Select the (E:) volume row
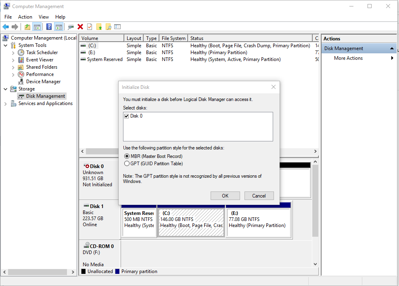This screenshot has height=286, width=399. click(199, 53)
